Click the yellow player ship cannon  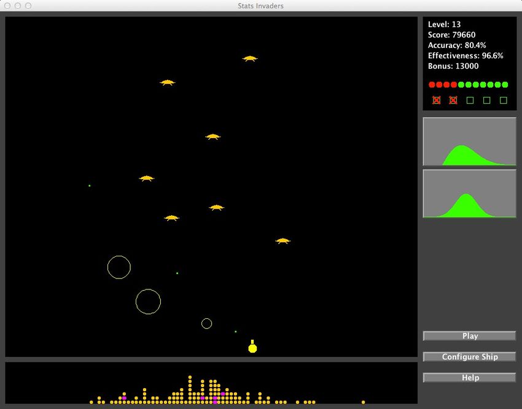tap(252, 346)
